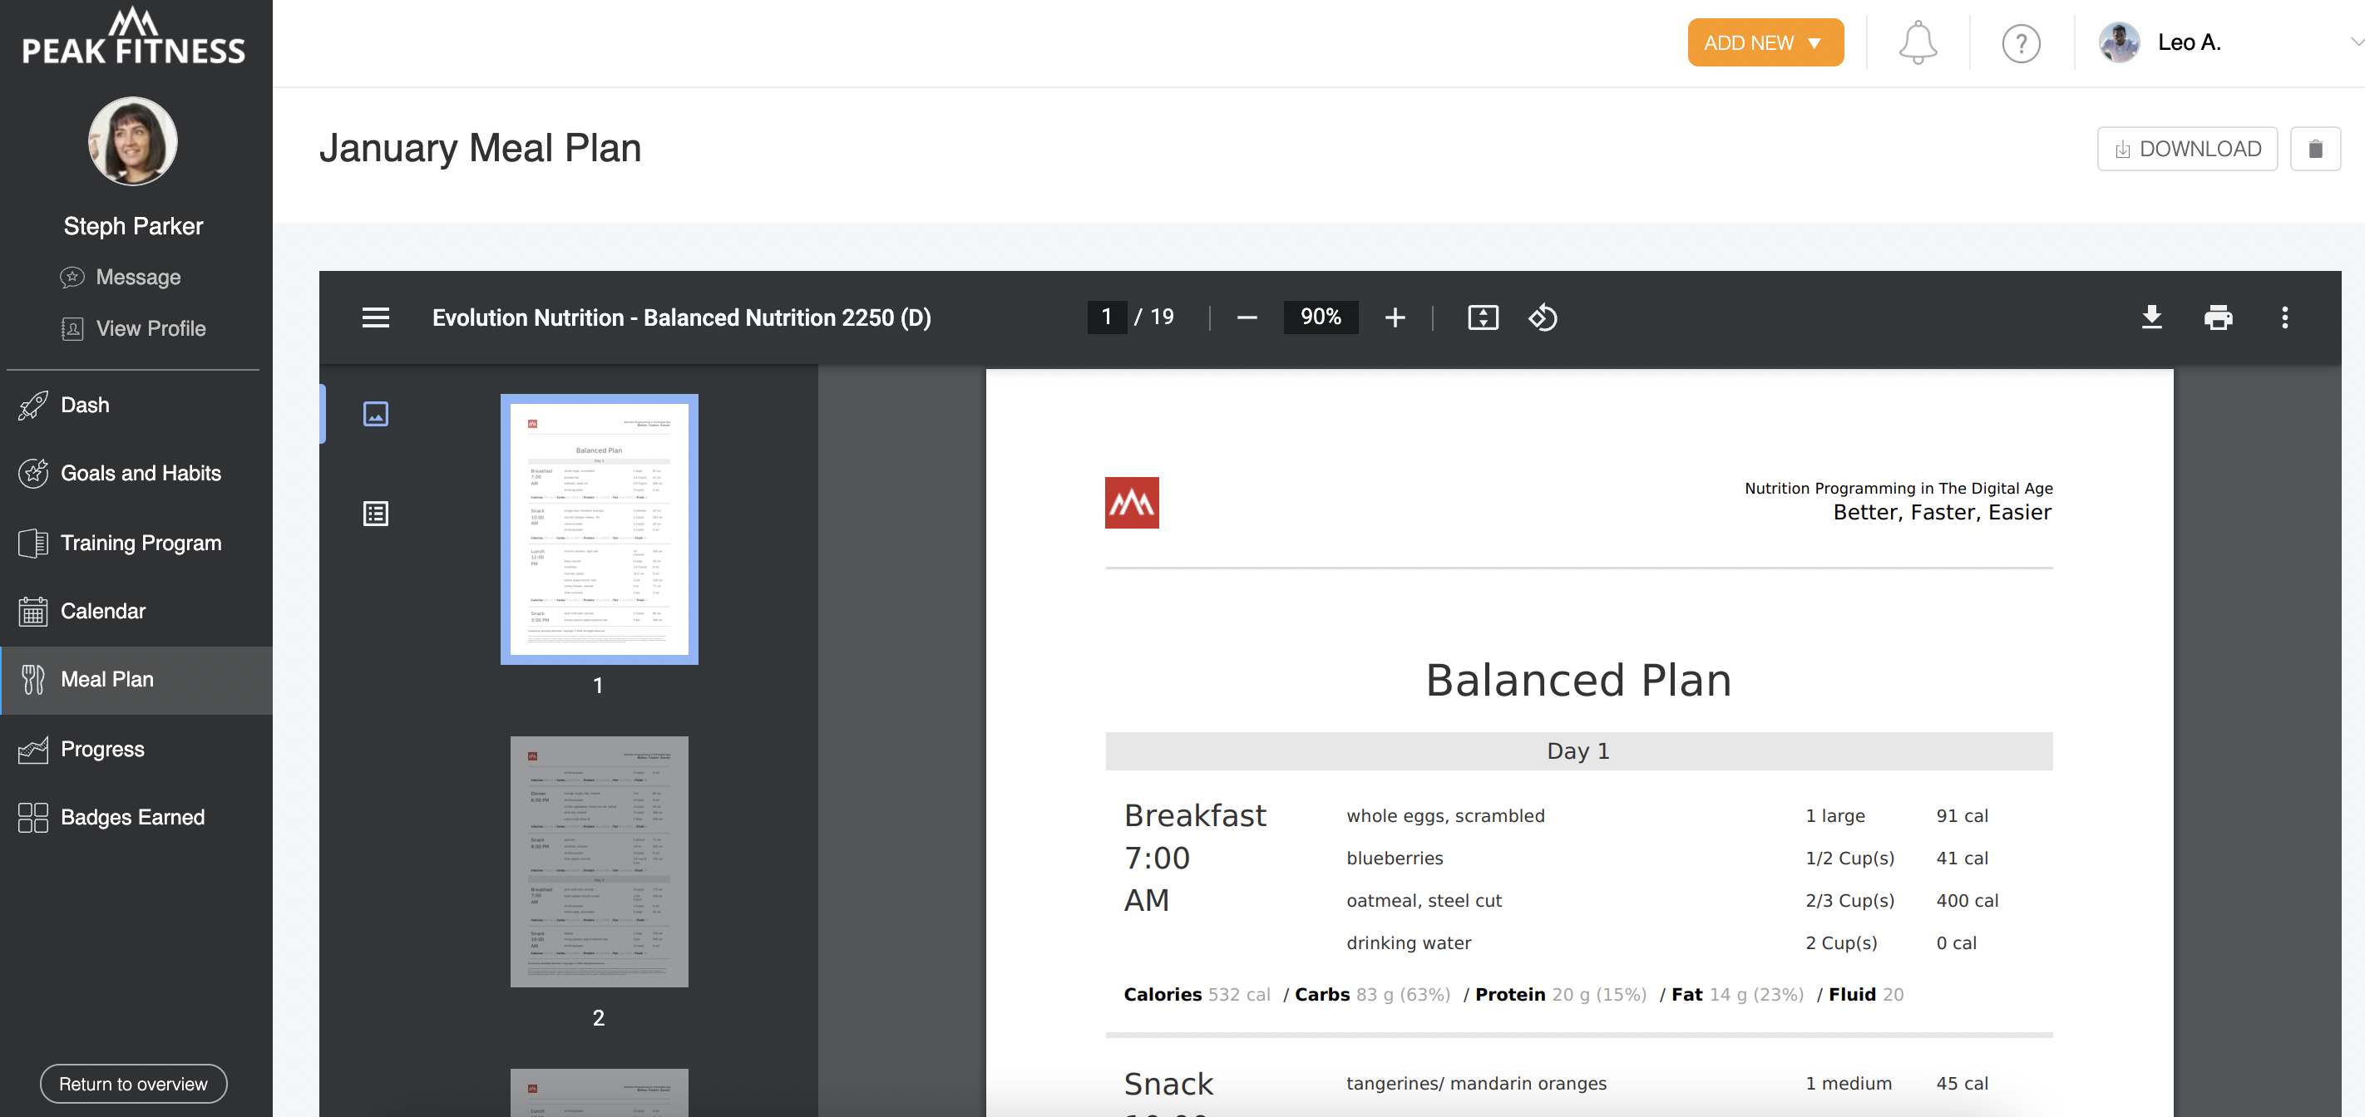The height and width of the screenshot is (1117, 2365).
Task: Click Leo A. profile avatar
Action: [2119, 42]
